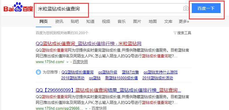
Task: Open 更多» search categories
Action: pos(184,21)
